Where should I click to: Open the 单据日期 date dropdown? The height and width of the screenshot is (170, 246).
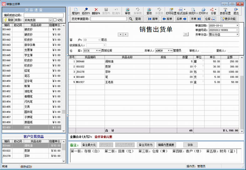click(x=237, y=25)
